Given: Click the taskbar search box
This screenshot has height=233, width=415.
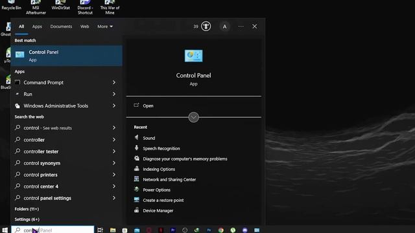Looking at the screenshot, I should pos(53,230).
